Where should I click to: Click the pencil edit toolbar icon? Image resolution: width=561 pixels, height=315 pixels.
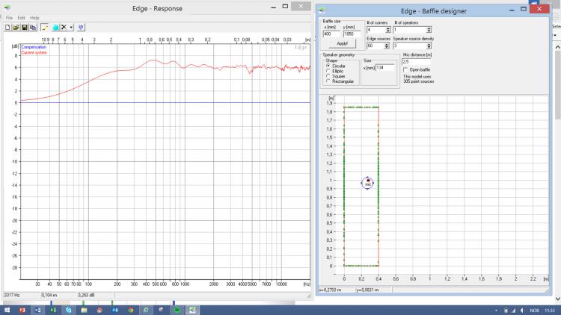click(x=44, y=27)
